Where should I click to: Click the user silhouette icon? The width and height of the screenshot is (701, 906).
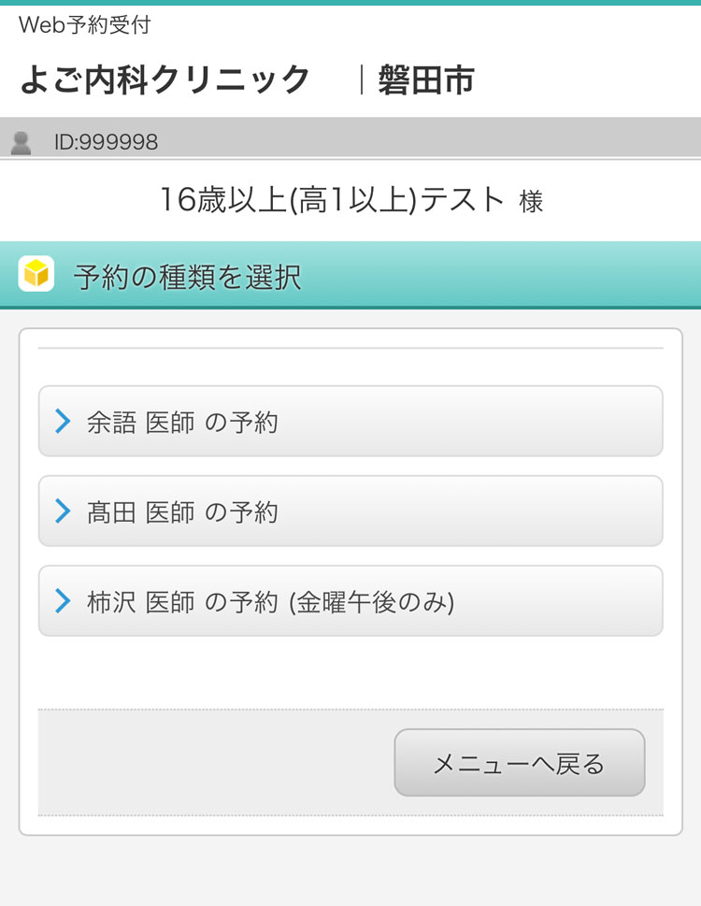coord(21,142)
